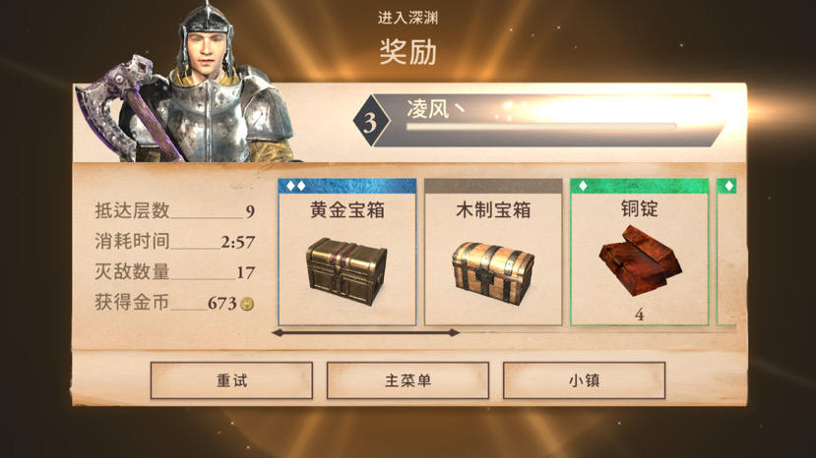816x458 pixels.
Task: Go to 主菜单 main menu
Action: pyautogui.click(x=408, y=380)
